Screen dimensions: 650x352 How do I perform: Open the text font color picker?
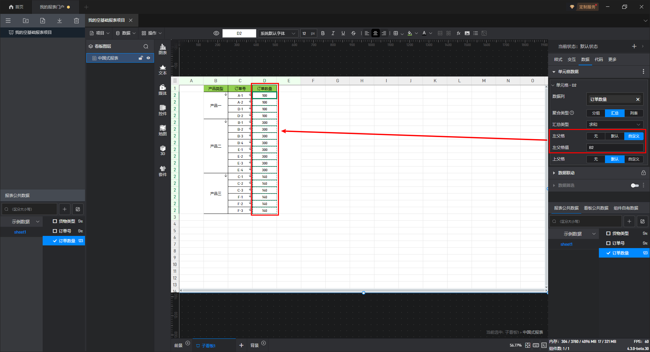click(425, 33)
